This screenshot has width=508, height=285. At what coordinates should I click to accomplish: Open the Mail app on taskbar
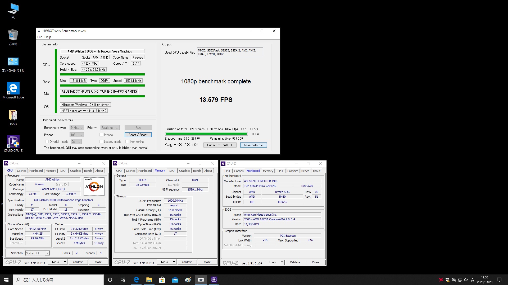pyautogui.click(x=175, y=280)
